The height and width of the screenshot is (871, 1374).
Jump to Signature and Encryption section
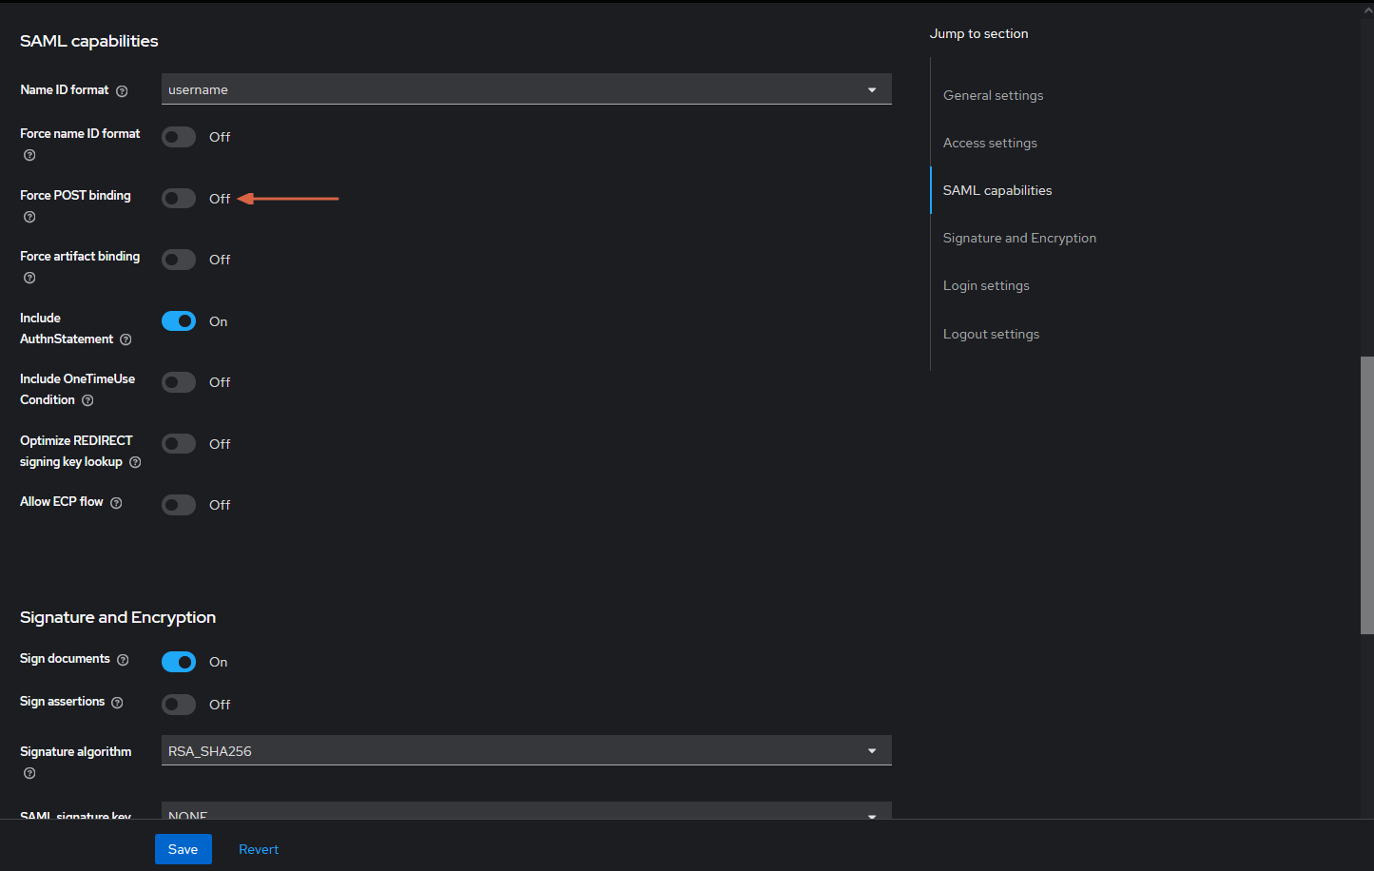[1019, 238]
